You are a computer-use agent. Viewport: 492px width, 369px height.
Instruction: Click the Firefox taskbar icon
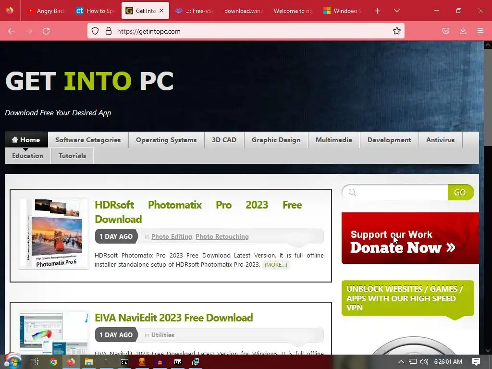(x=71, y=362)
